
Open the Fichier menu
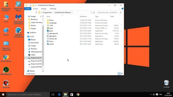tap(28, 9)
